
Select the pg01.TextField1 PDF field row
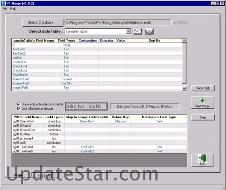[99, 147]
